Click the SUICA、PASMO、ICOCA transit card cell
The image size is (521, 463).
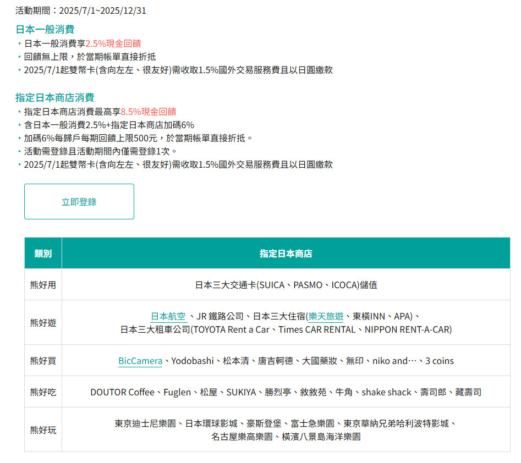[286, 285]
